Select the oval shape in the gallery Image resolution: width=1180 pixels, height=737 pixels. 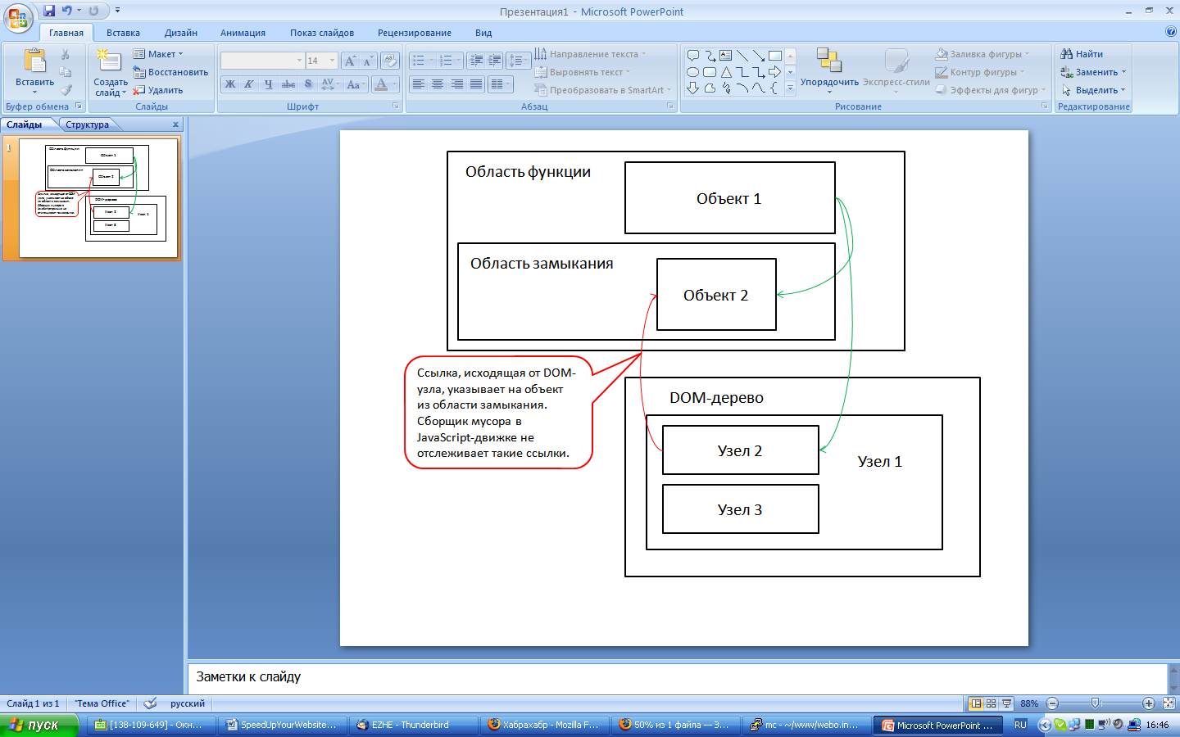click(x=692, y=72)
